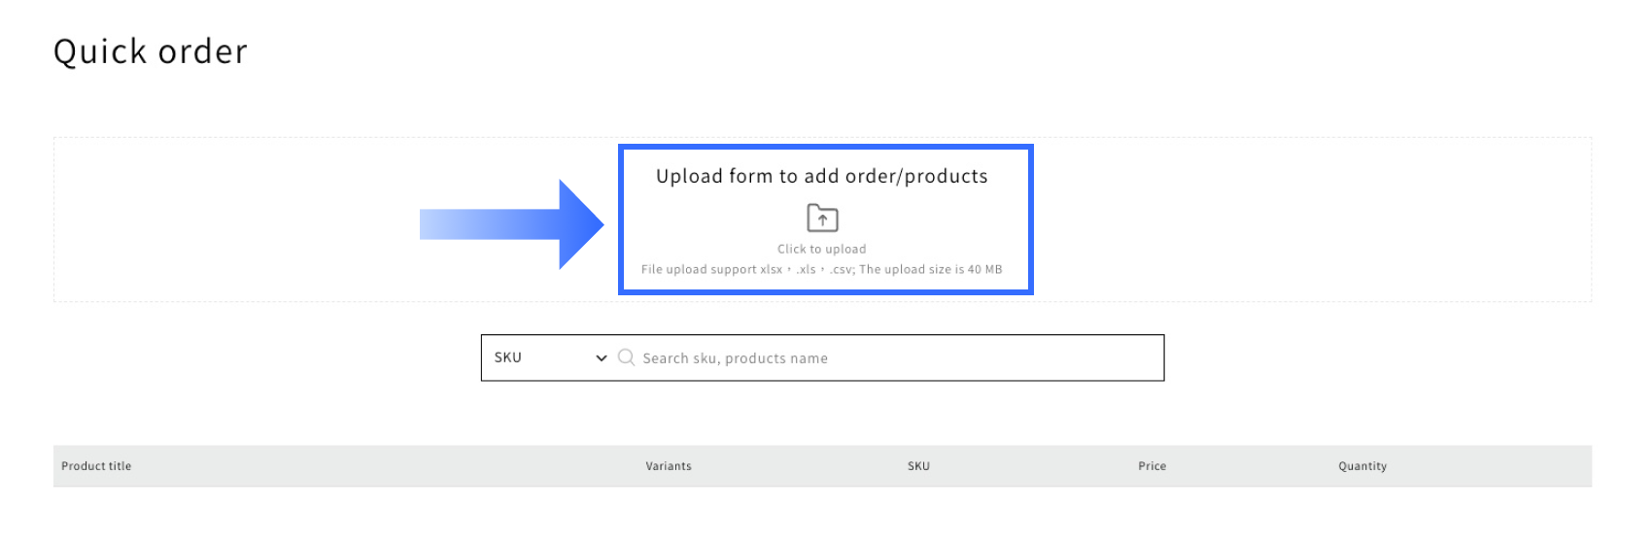Select the 'Variants' column header
1652x542 pixels.
(669, 466)
